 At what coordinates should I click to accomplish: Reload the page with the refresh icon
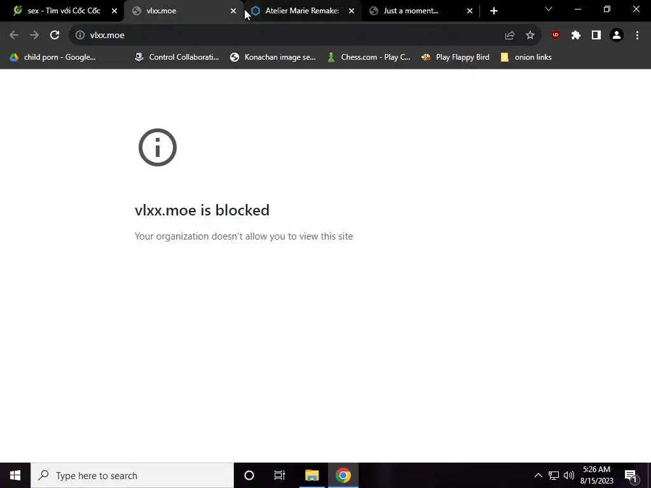[55, 36]
